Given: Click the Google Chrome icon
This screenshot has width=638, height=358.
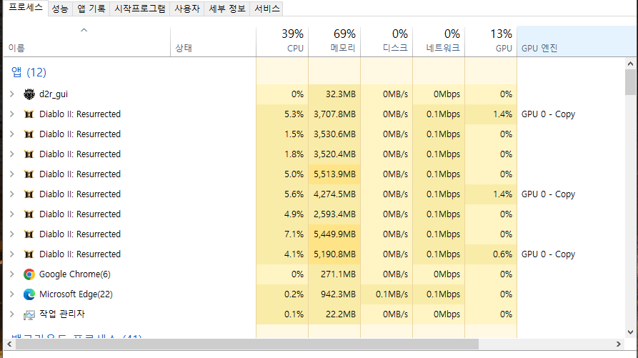Looking at the screenshot, I should 29,274.
